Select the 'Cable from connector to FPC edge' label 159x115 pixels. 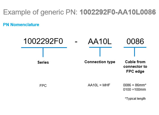(x=135, y=67)
